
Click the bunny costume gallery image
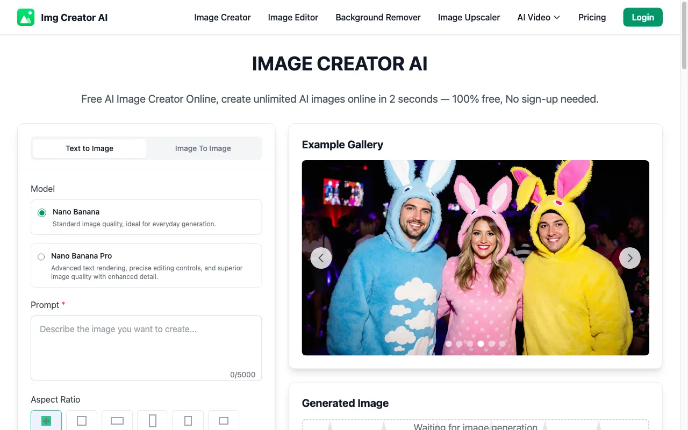pyautogui.click(x=475, y=257)
